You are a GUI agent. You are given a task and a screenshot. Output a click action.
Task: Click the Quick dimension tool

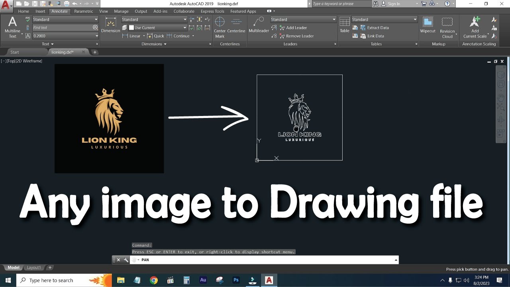pyautogui.click(x=156, y=36)
